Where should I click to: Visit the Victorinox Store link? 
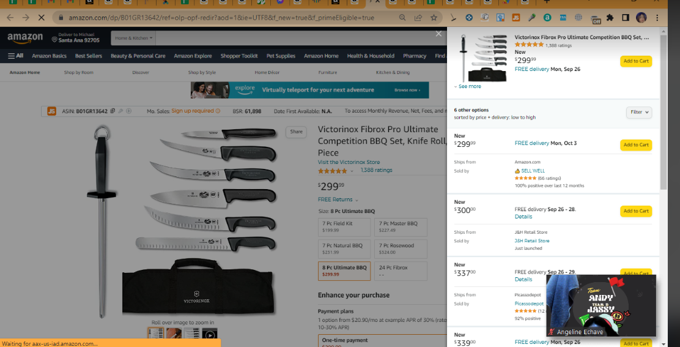[349, 162]
